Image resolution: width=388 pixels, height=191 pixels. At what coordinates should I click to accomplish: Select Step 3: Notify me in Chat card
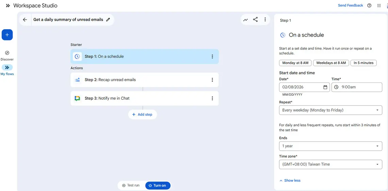click(x=145, y=98)
